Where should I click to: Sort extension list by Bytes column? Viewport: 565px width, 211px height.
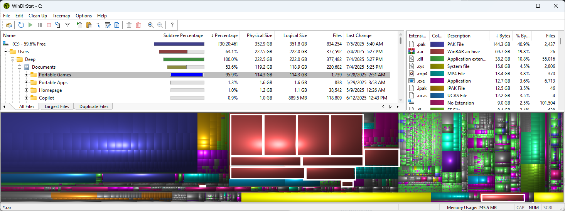point(501,36)
